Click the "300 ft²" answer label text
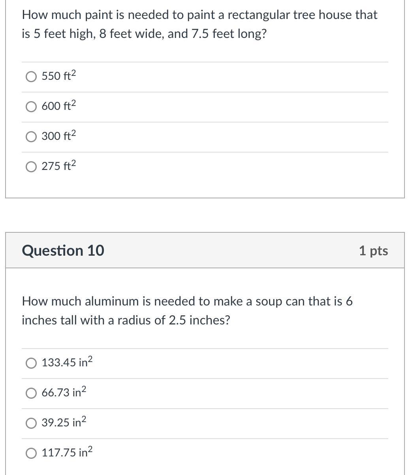The image size is (412, 475). (58, 136)
